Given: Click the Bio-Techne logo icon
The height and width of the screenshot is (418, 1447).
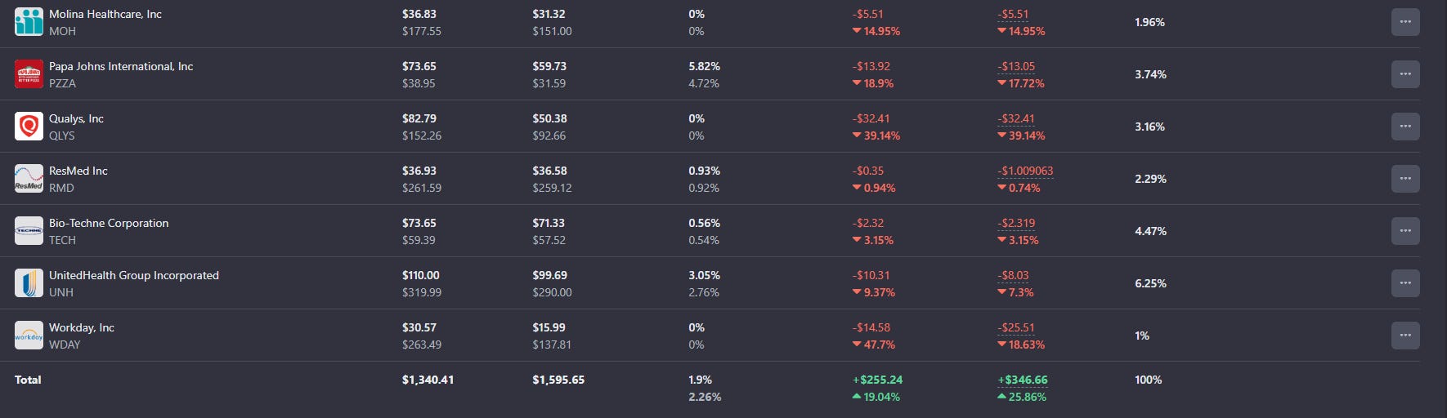Looking at the screenshot, I should [x=29, y=231].
